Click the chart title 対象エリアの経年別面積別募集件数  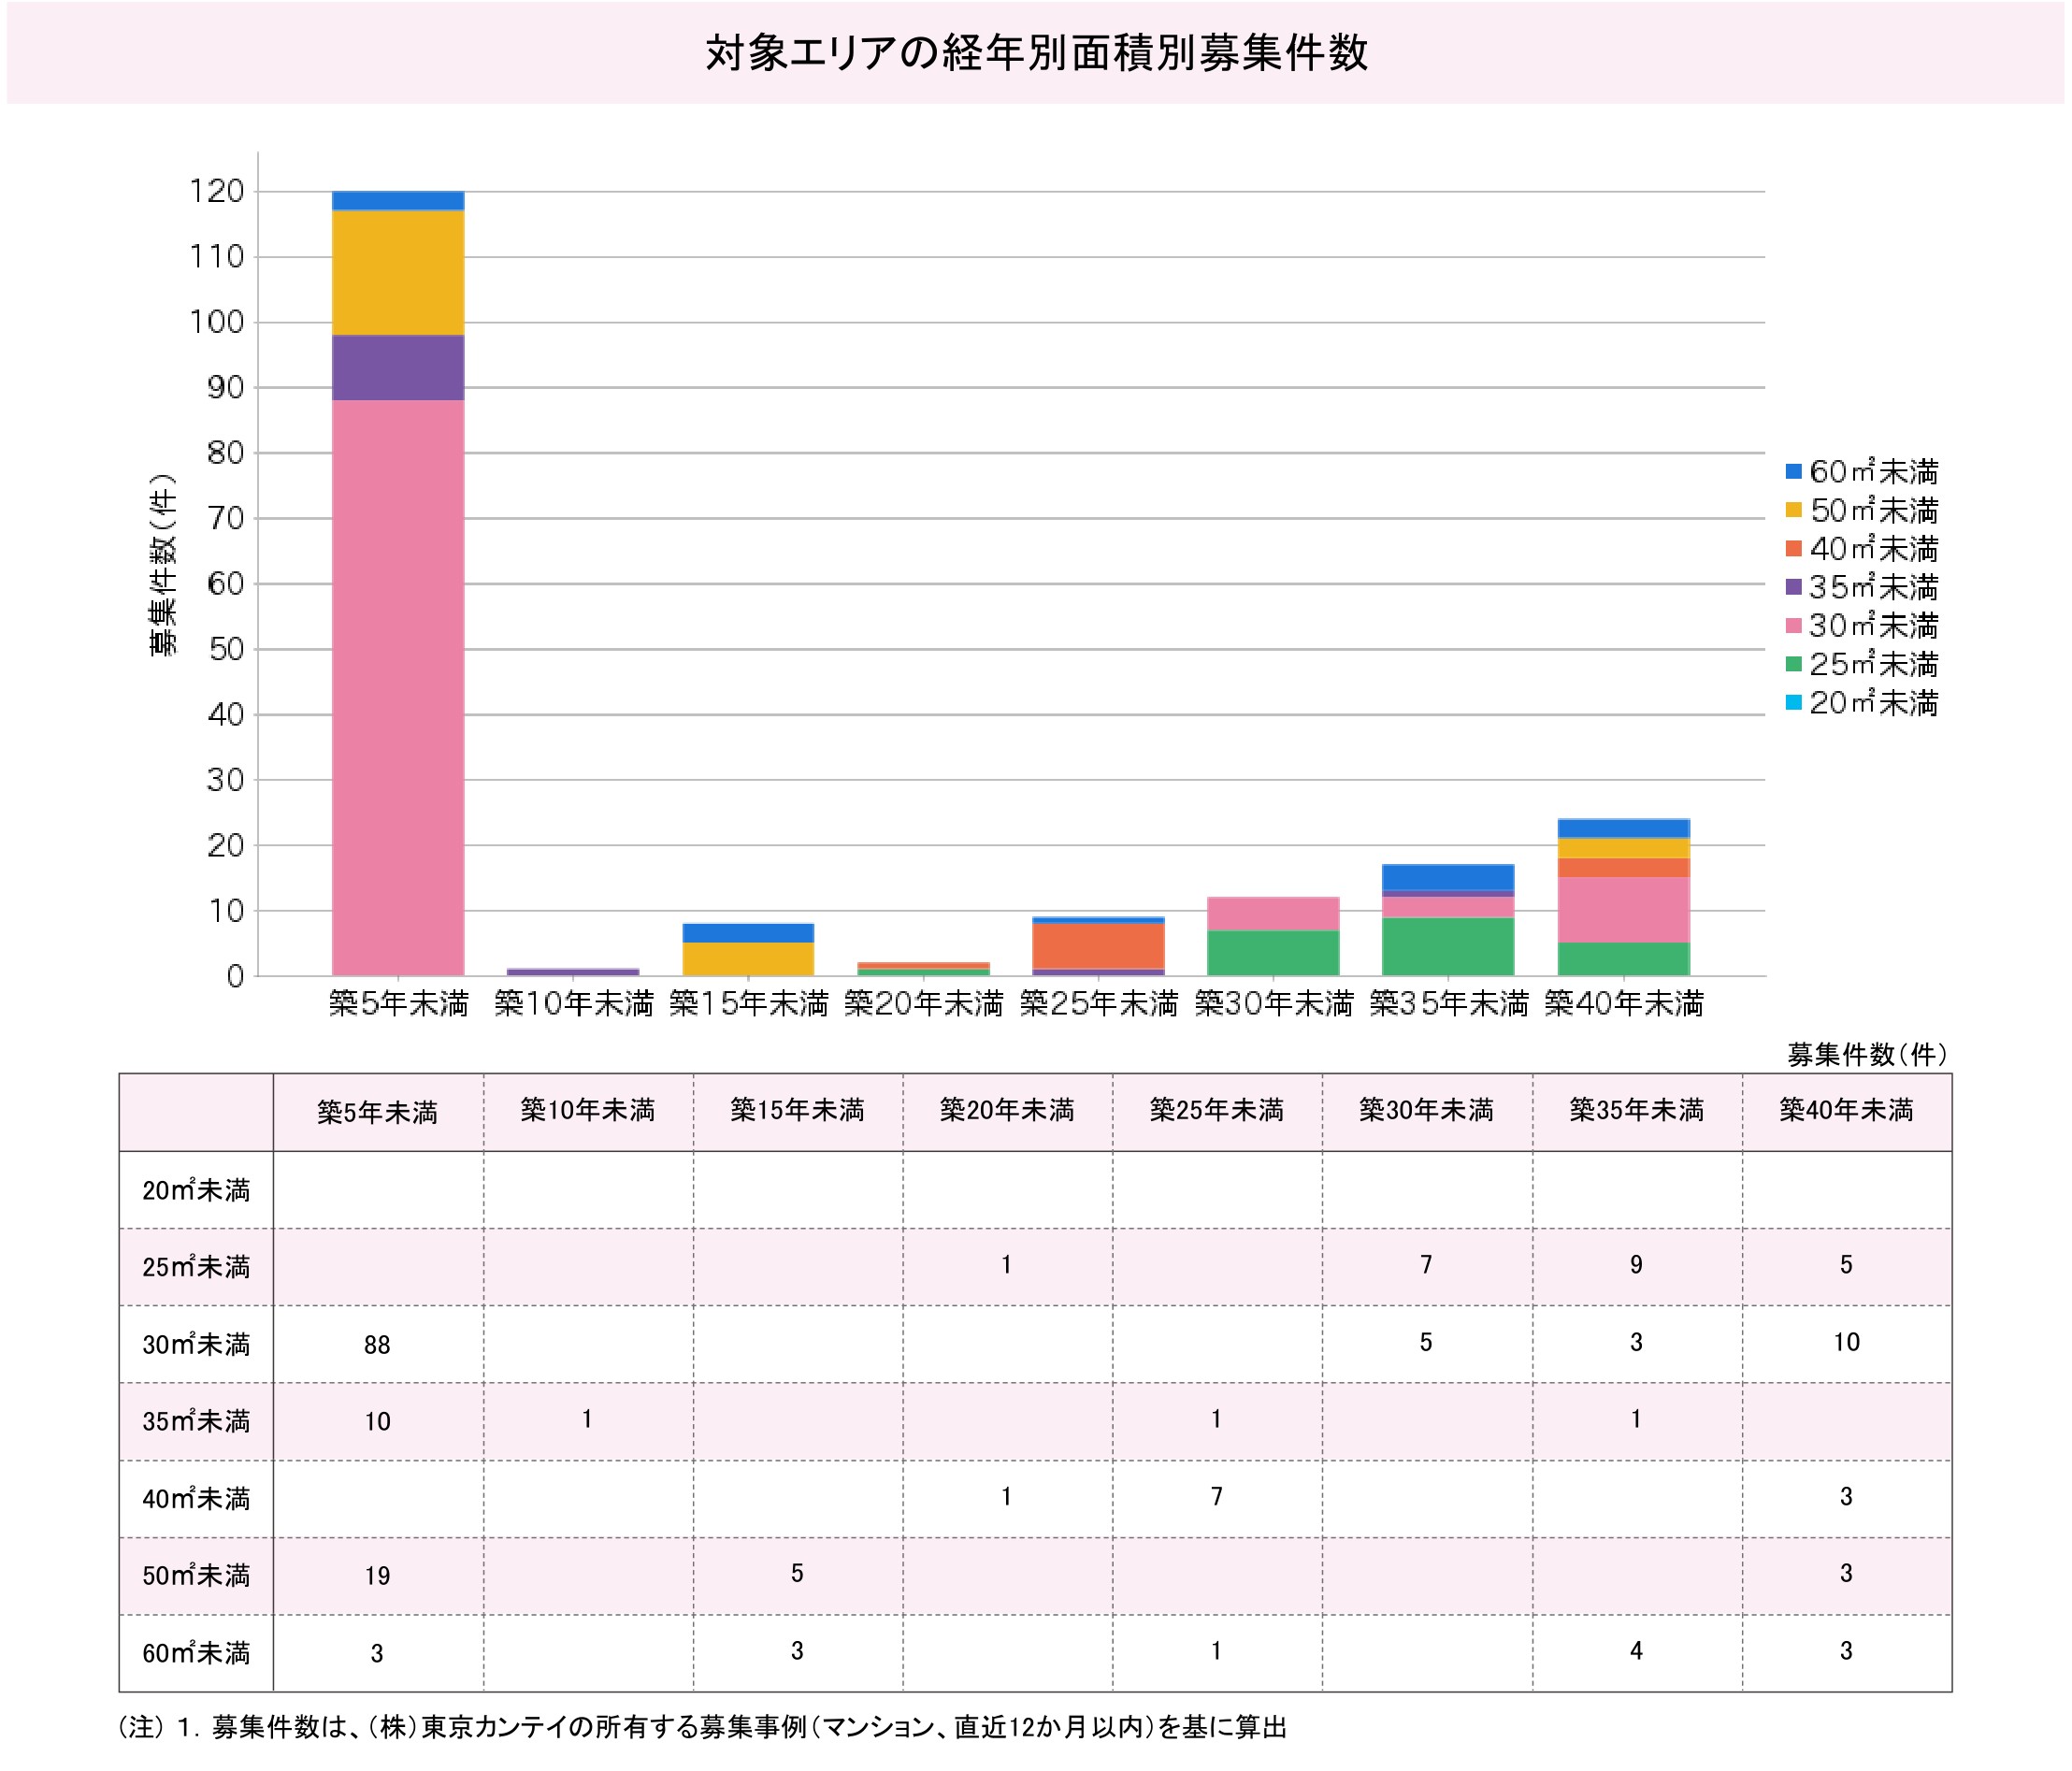coord(1036,53)
